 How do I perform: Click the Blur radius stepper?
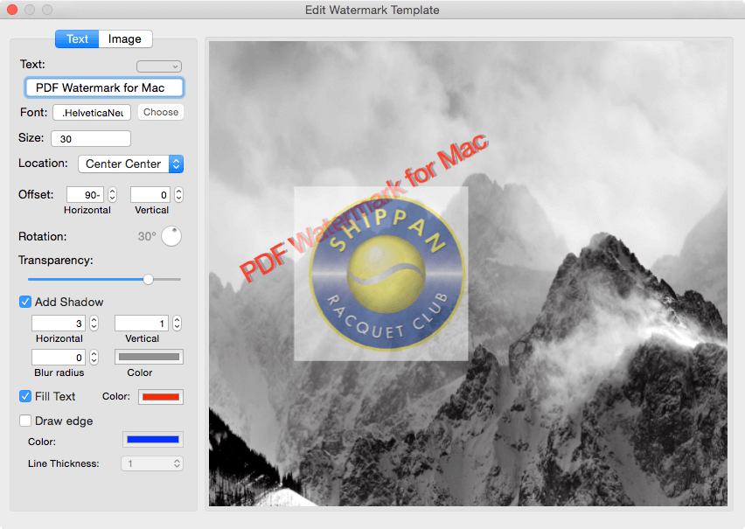(94, 358)
